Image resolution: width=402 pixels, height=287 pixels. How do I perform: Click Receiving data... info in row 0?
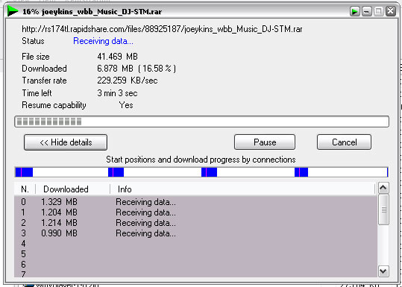coord(146,202)
